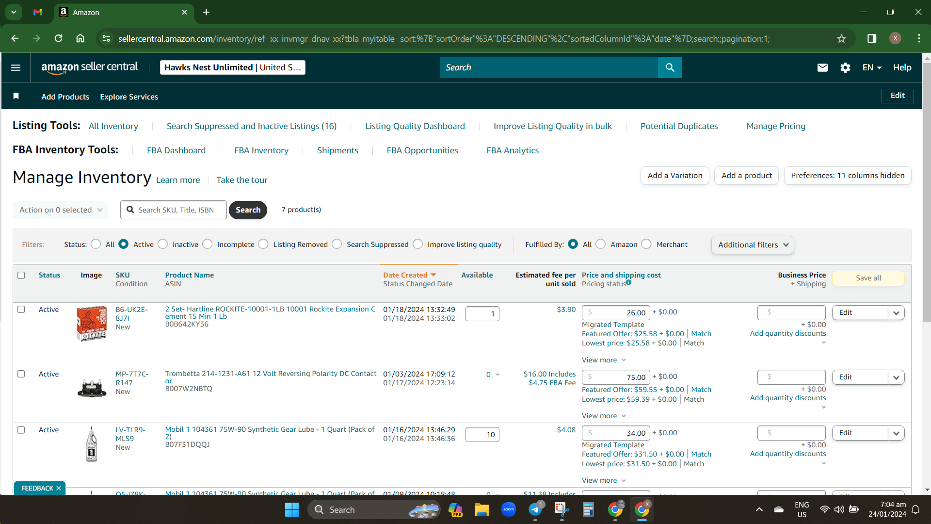931x524 pixels.
Task: Open Chrome three-dot menu
Action: click(x=919, y=38)
